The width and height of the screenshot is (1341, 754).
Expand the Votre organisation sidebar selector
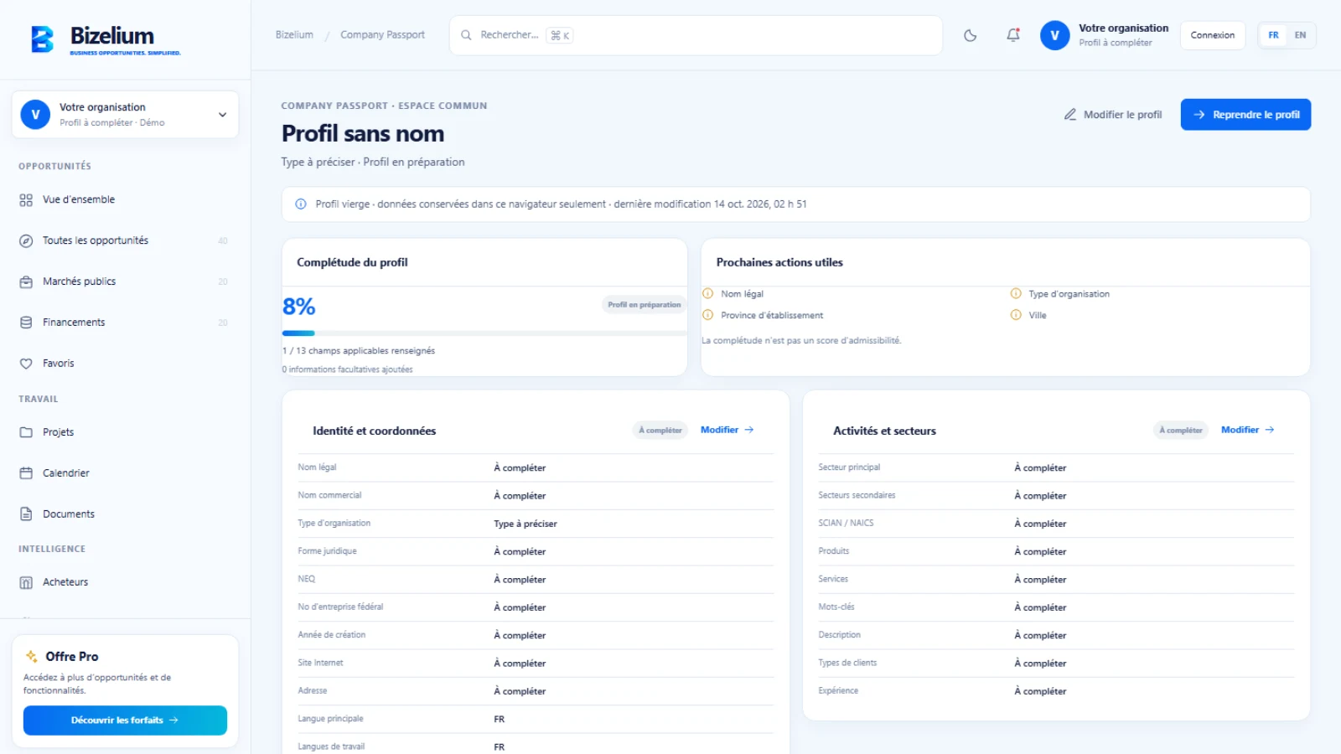pos(125,115)
